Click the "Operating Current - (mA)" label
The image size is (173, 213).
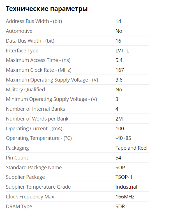(34, 129)
